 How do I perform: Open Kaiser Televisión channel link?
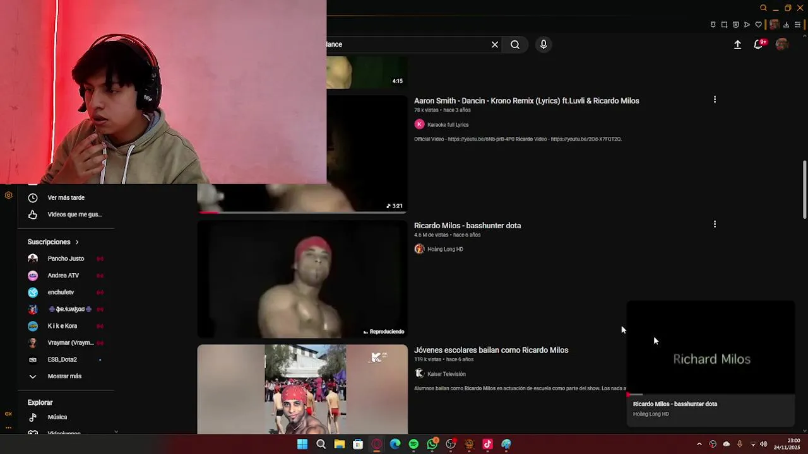(446, 374)
